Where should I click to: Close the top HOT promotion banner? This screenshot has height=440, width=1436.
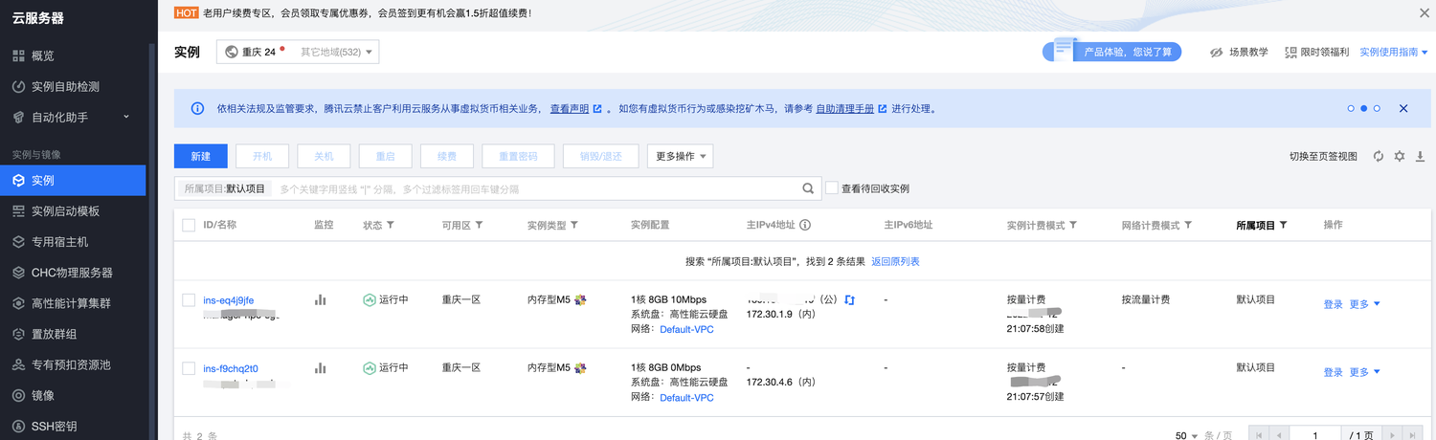[1424, 13]
